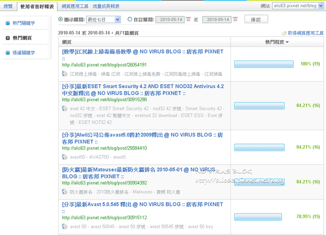Open 熱門關鍵字 in the sidebar

point(24,23)
